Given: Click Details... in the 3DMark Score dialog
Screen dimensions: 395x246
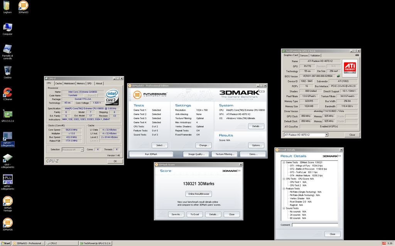Looking at the screenshot, I should [213, 214].
